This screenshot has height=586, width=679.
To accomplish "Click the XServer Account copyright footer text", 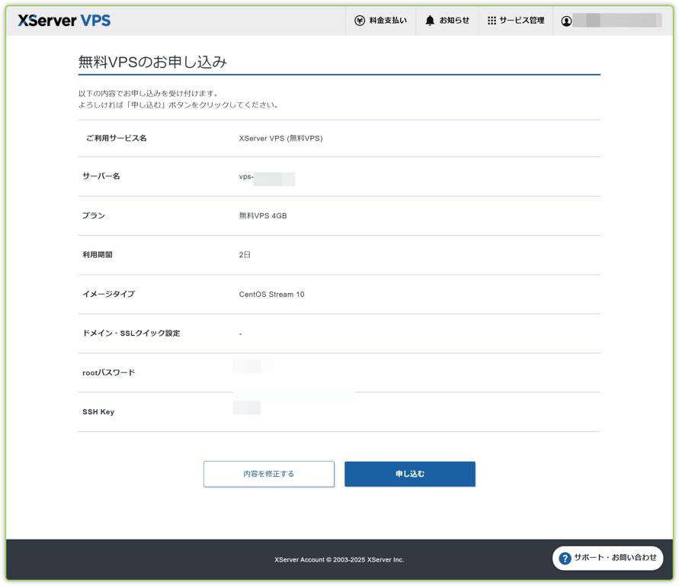I will [339, 559].
